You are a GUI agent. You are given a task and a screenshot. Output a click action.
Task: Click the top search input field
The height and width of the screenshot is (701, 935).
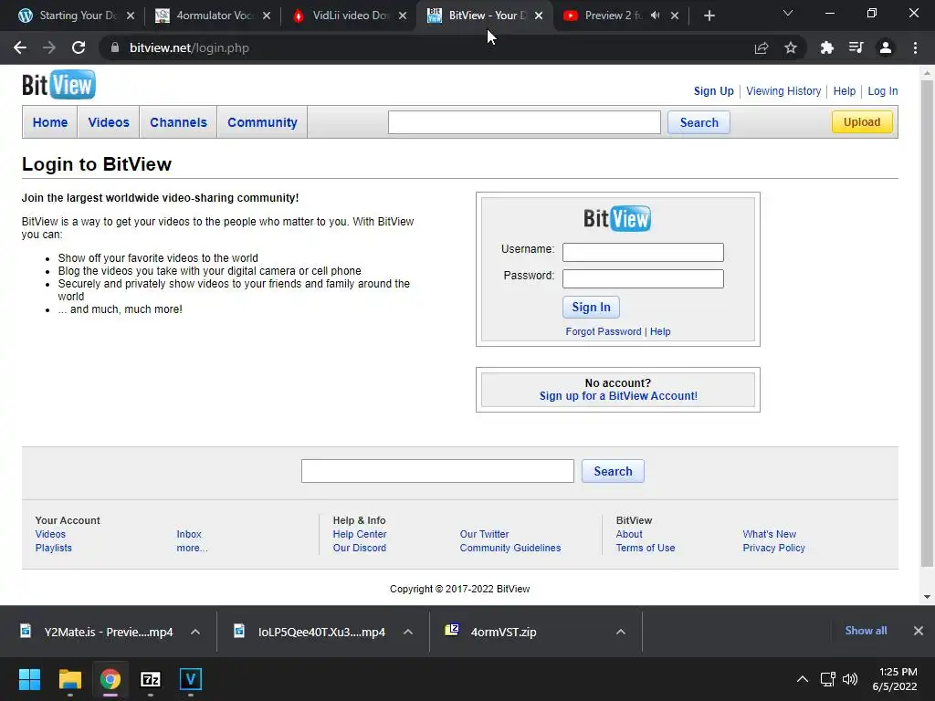pyautogui.click(x=524, y=122)
